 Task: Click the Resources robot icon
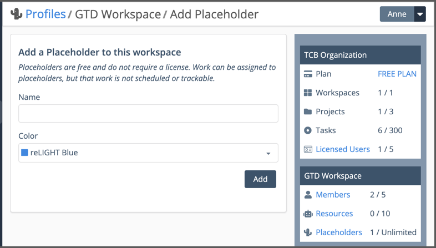click(308, 214)
